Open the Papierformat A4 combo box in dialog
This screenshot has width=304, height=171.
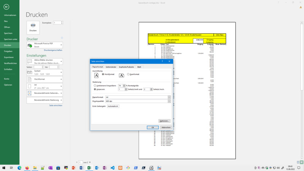point(138,97)
